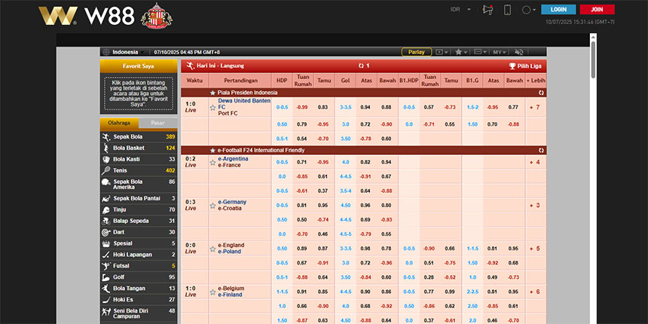
Task: Select the Hoki Es icon
Action: coord(106,300)
